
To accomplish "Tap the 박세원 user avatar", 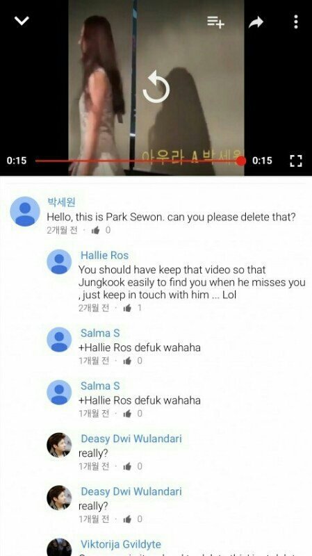I will (x=25, y=211).
